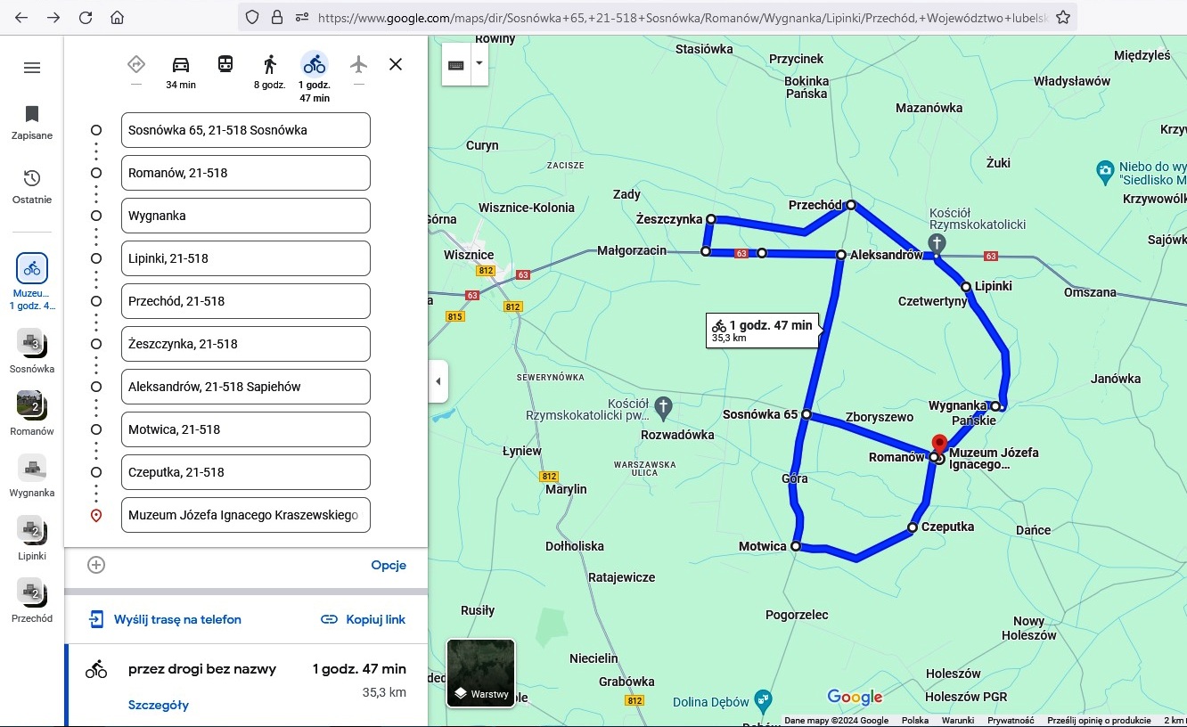The width and height of the screenshot is (1187, 727).
Task: Click Wyślij trasę na telefon
Action: tap(165, 619)
